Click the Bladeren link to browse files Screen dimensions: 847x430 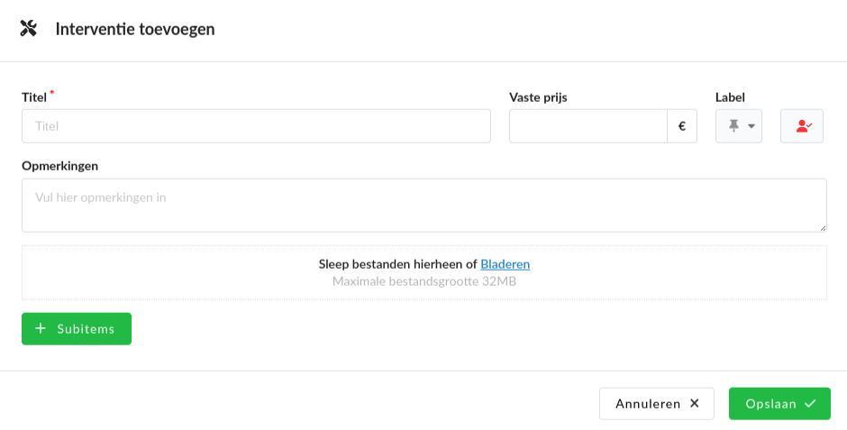click(505, 264)
